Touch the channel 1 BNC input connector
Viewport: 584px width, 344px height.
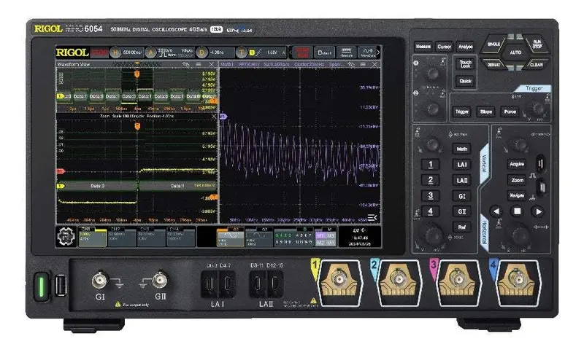pos(339,278)
